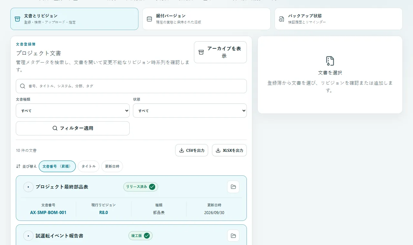
Task: Export list with XLSXを出力
Action: pyautogui.click(x=229, y=150)
